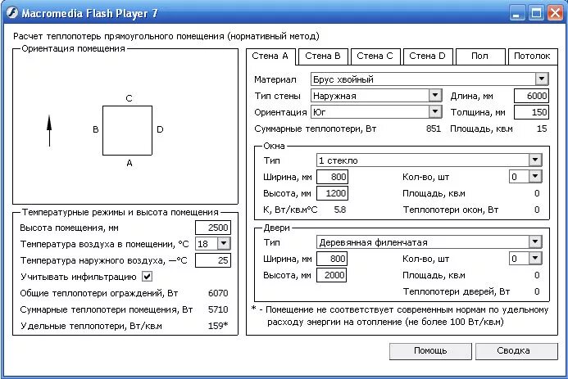Maximize the Flash Player window
This screenshot has width=568, height=379.
[x=536, y=13]
